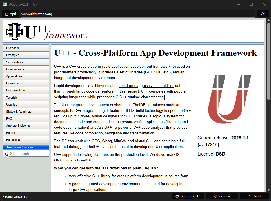The image size is (271, 201).
Task: Open the Examples page
Action: (26, 55)
